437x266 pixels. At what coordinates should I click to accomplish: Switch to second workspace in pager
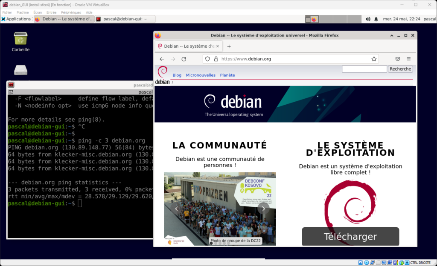point(326,19)
